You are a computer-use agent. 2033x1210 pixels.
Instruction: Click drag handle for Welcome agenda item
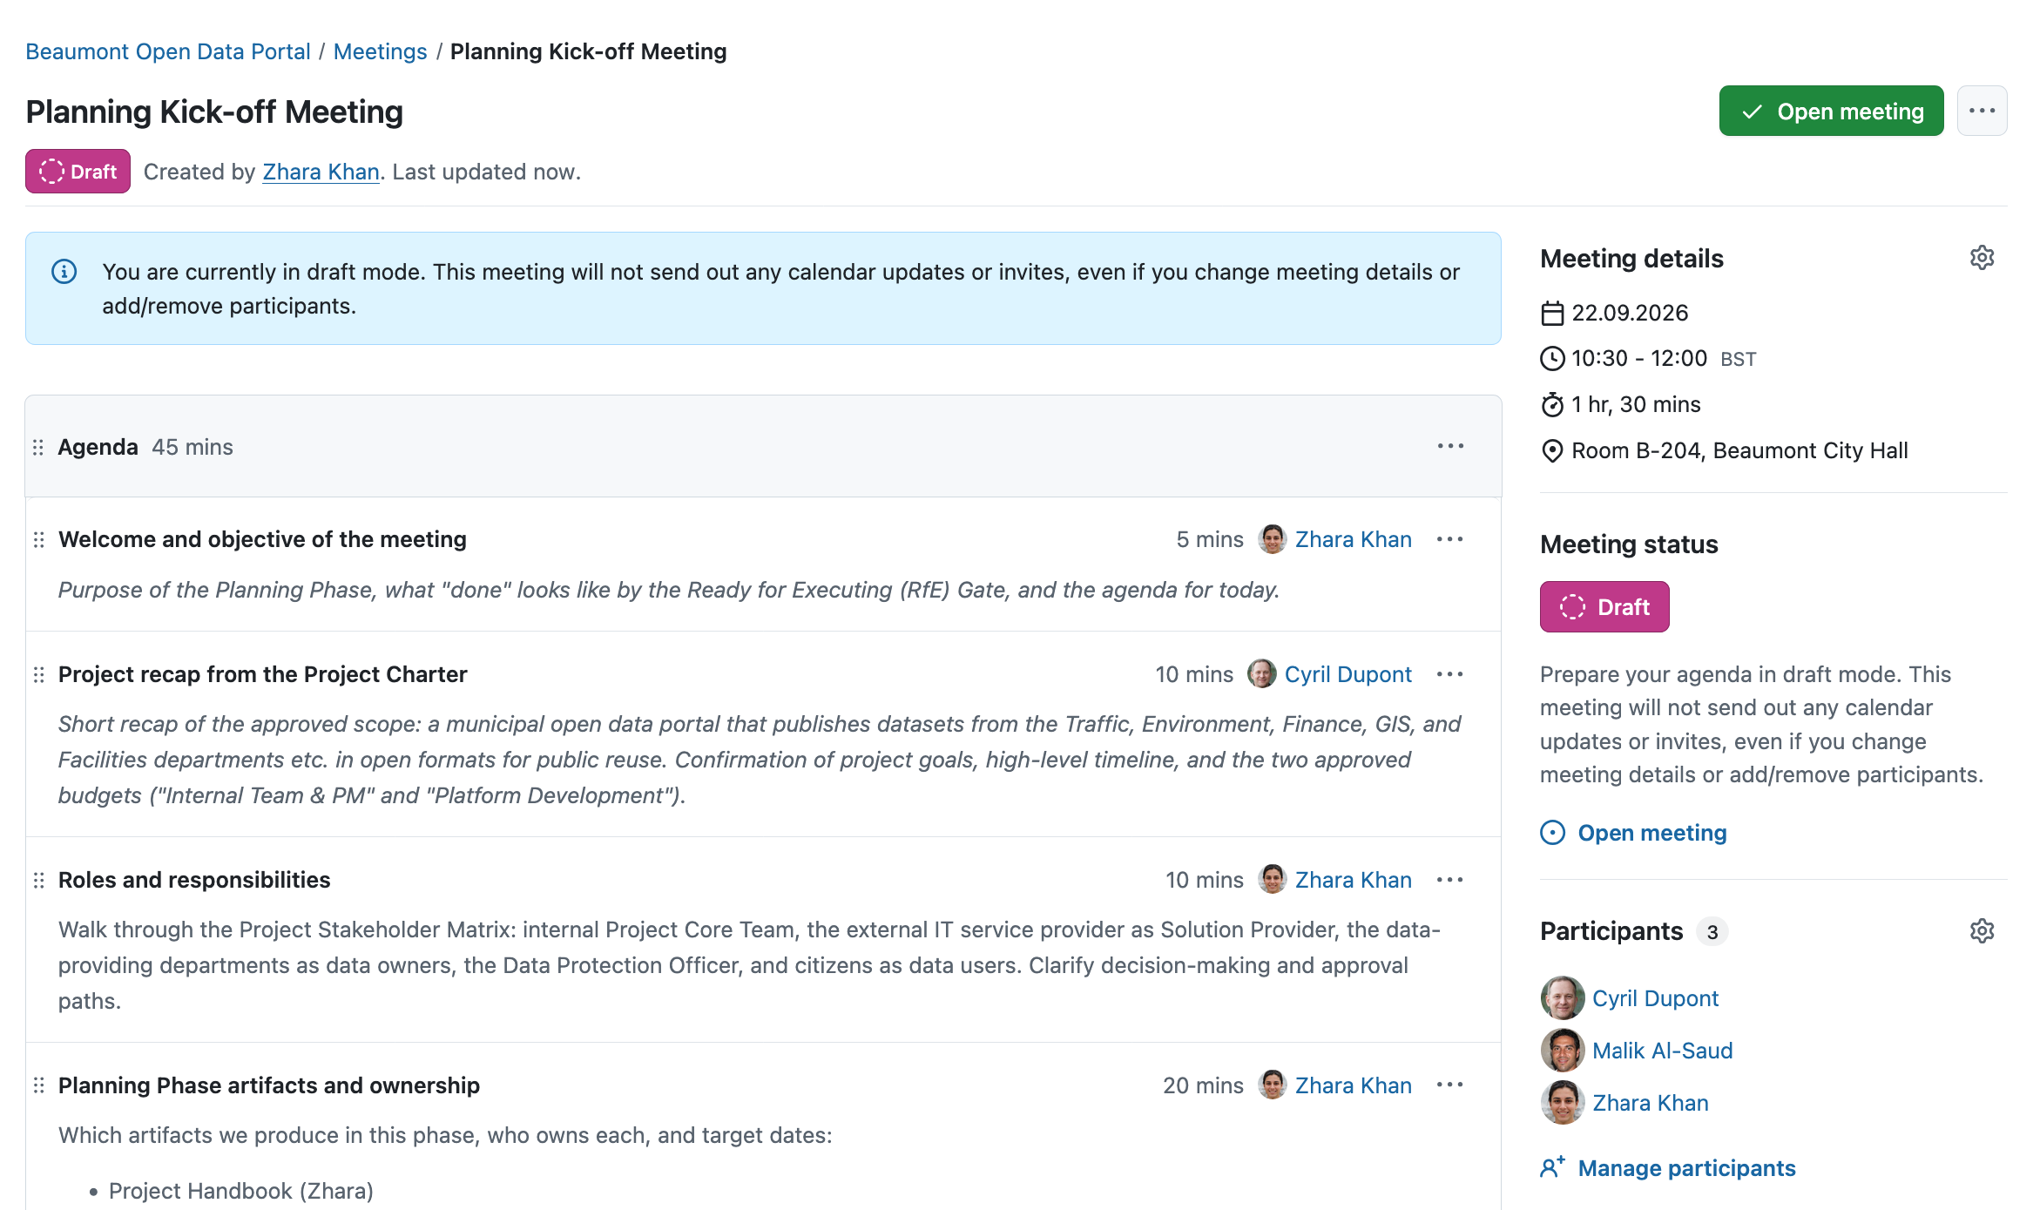point(38,539)
